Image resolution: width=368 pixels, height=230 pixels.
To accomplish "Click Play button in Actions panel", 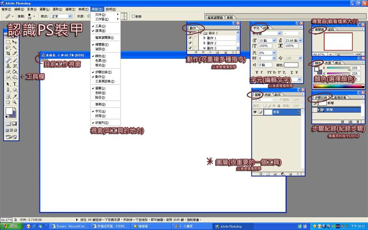I will pos(211,52).
